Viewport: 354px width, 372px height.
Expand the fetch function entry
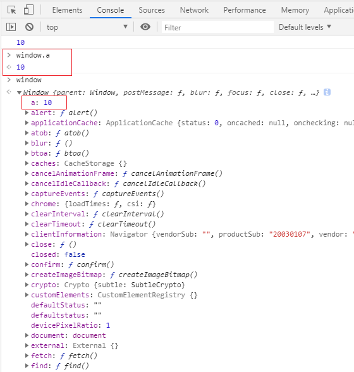click(x=27, y=356)
